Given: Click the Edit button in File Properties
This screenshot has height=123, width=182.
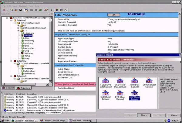Looking at the screenshot, I should pyautogui.click(x=113, y=15).
